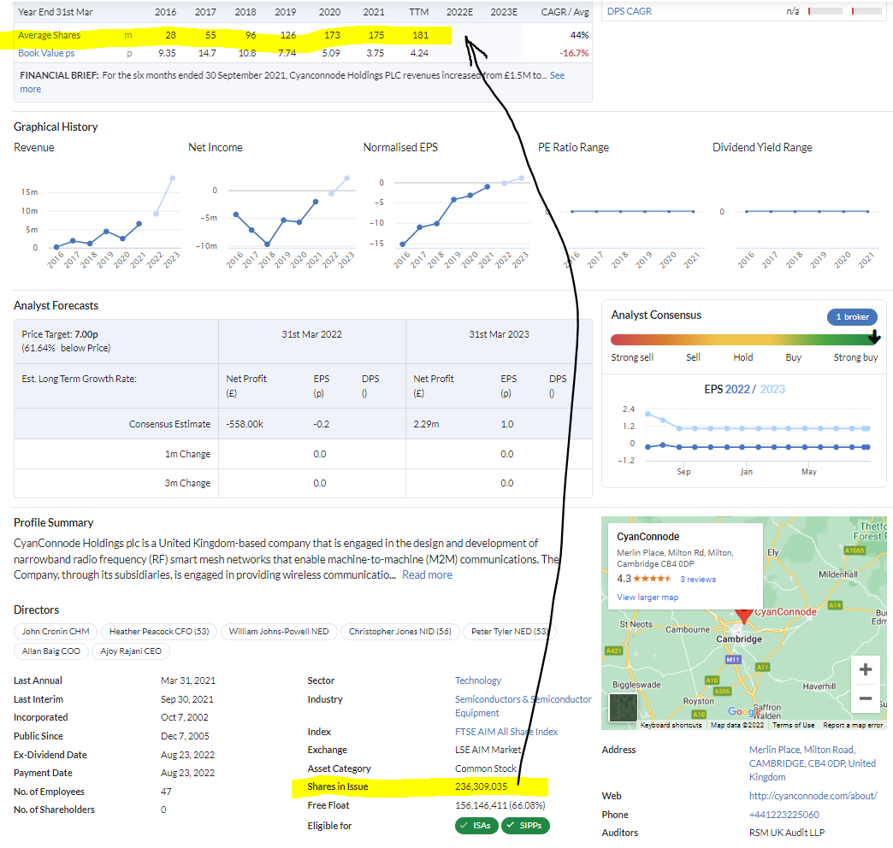Open View larger map link
The image size is (893, 848).
[648, 597]
